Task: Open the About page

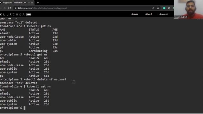Action: [x=148, y=14]
